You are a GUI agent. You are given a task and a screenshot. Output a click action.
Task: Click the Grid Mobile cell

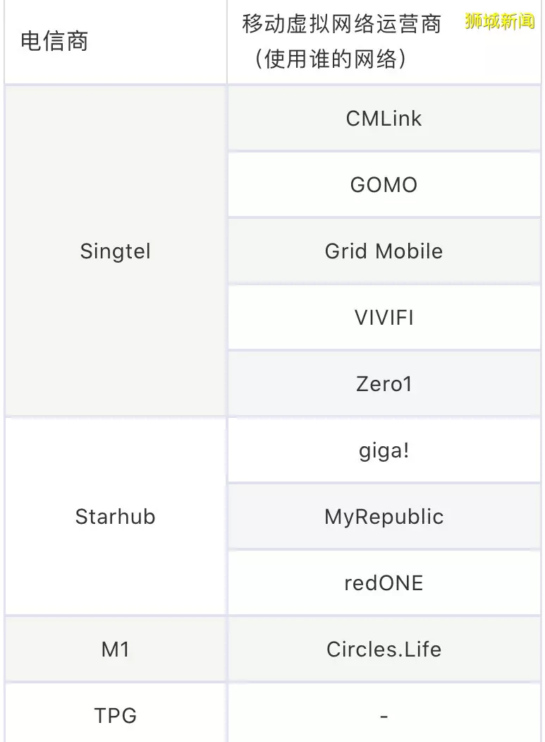[384, 251]
